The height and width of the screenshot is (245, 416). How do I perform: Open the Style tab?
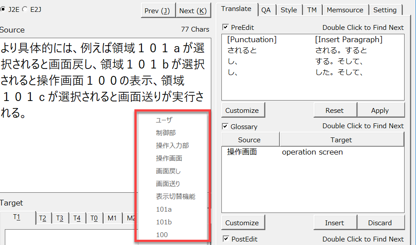[289, 10]
